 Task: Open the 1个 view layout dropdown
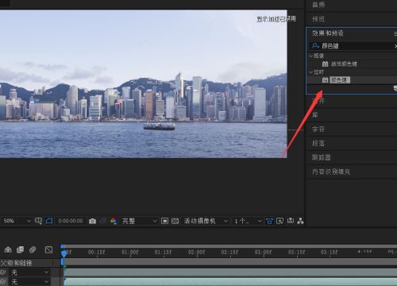[x=248, y=221]
